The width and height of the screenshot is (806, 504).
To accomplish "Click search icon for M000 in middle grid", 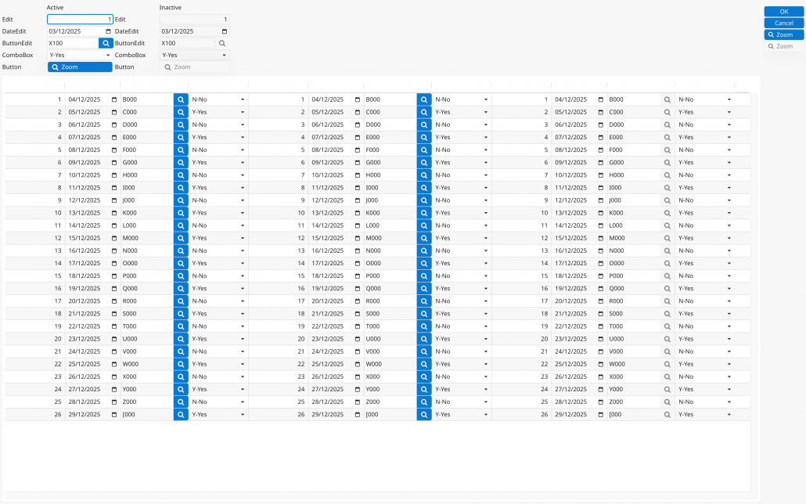I will (x=424, y=238).
